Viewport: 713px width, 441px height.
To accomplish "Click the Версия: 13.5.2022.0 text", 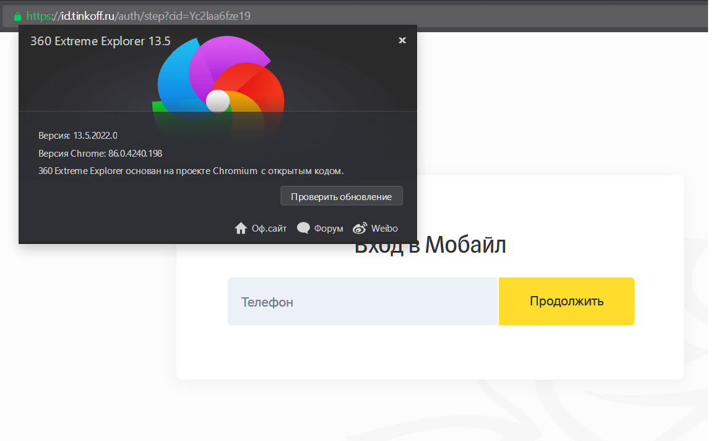I will click(78, 136).
